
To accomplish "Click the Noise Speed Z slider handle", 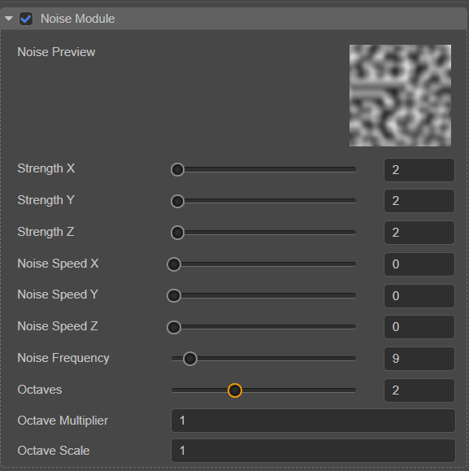I will tap(174, 327).
